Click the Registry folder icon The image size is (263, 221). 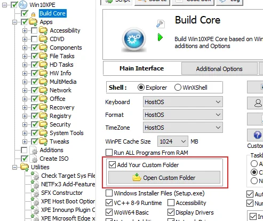click(x=43, y=116)
